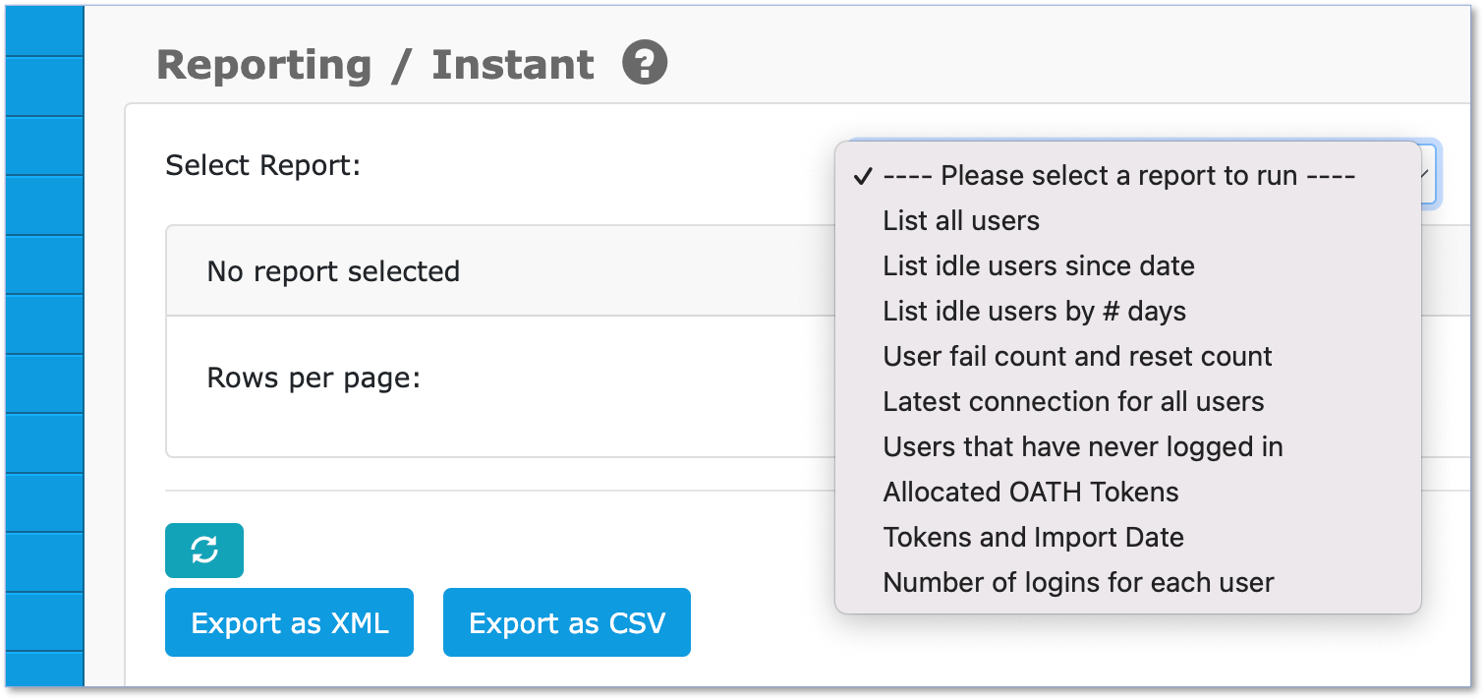This screenshot has width=1484, height=700.
Task: Export the report as CSV
Action: (x=567, y=622)
